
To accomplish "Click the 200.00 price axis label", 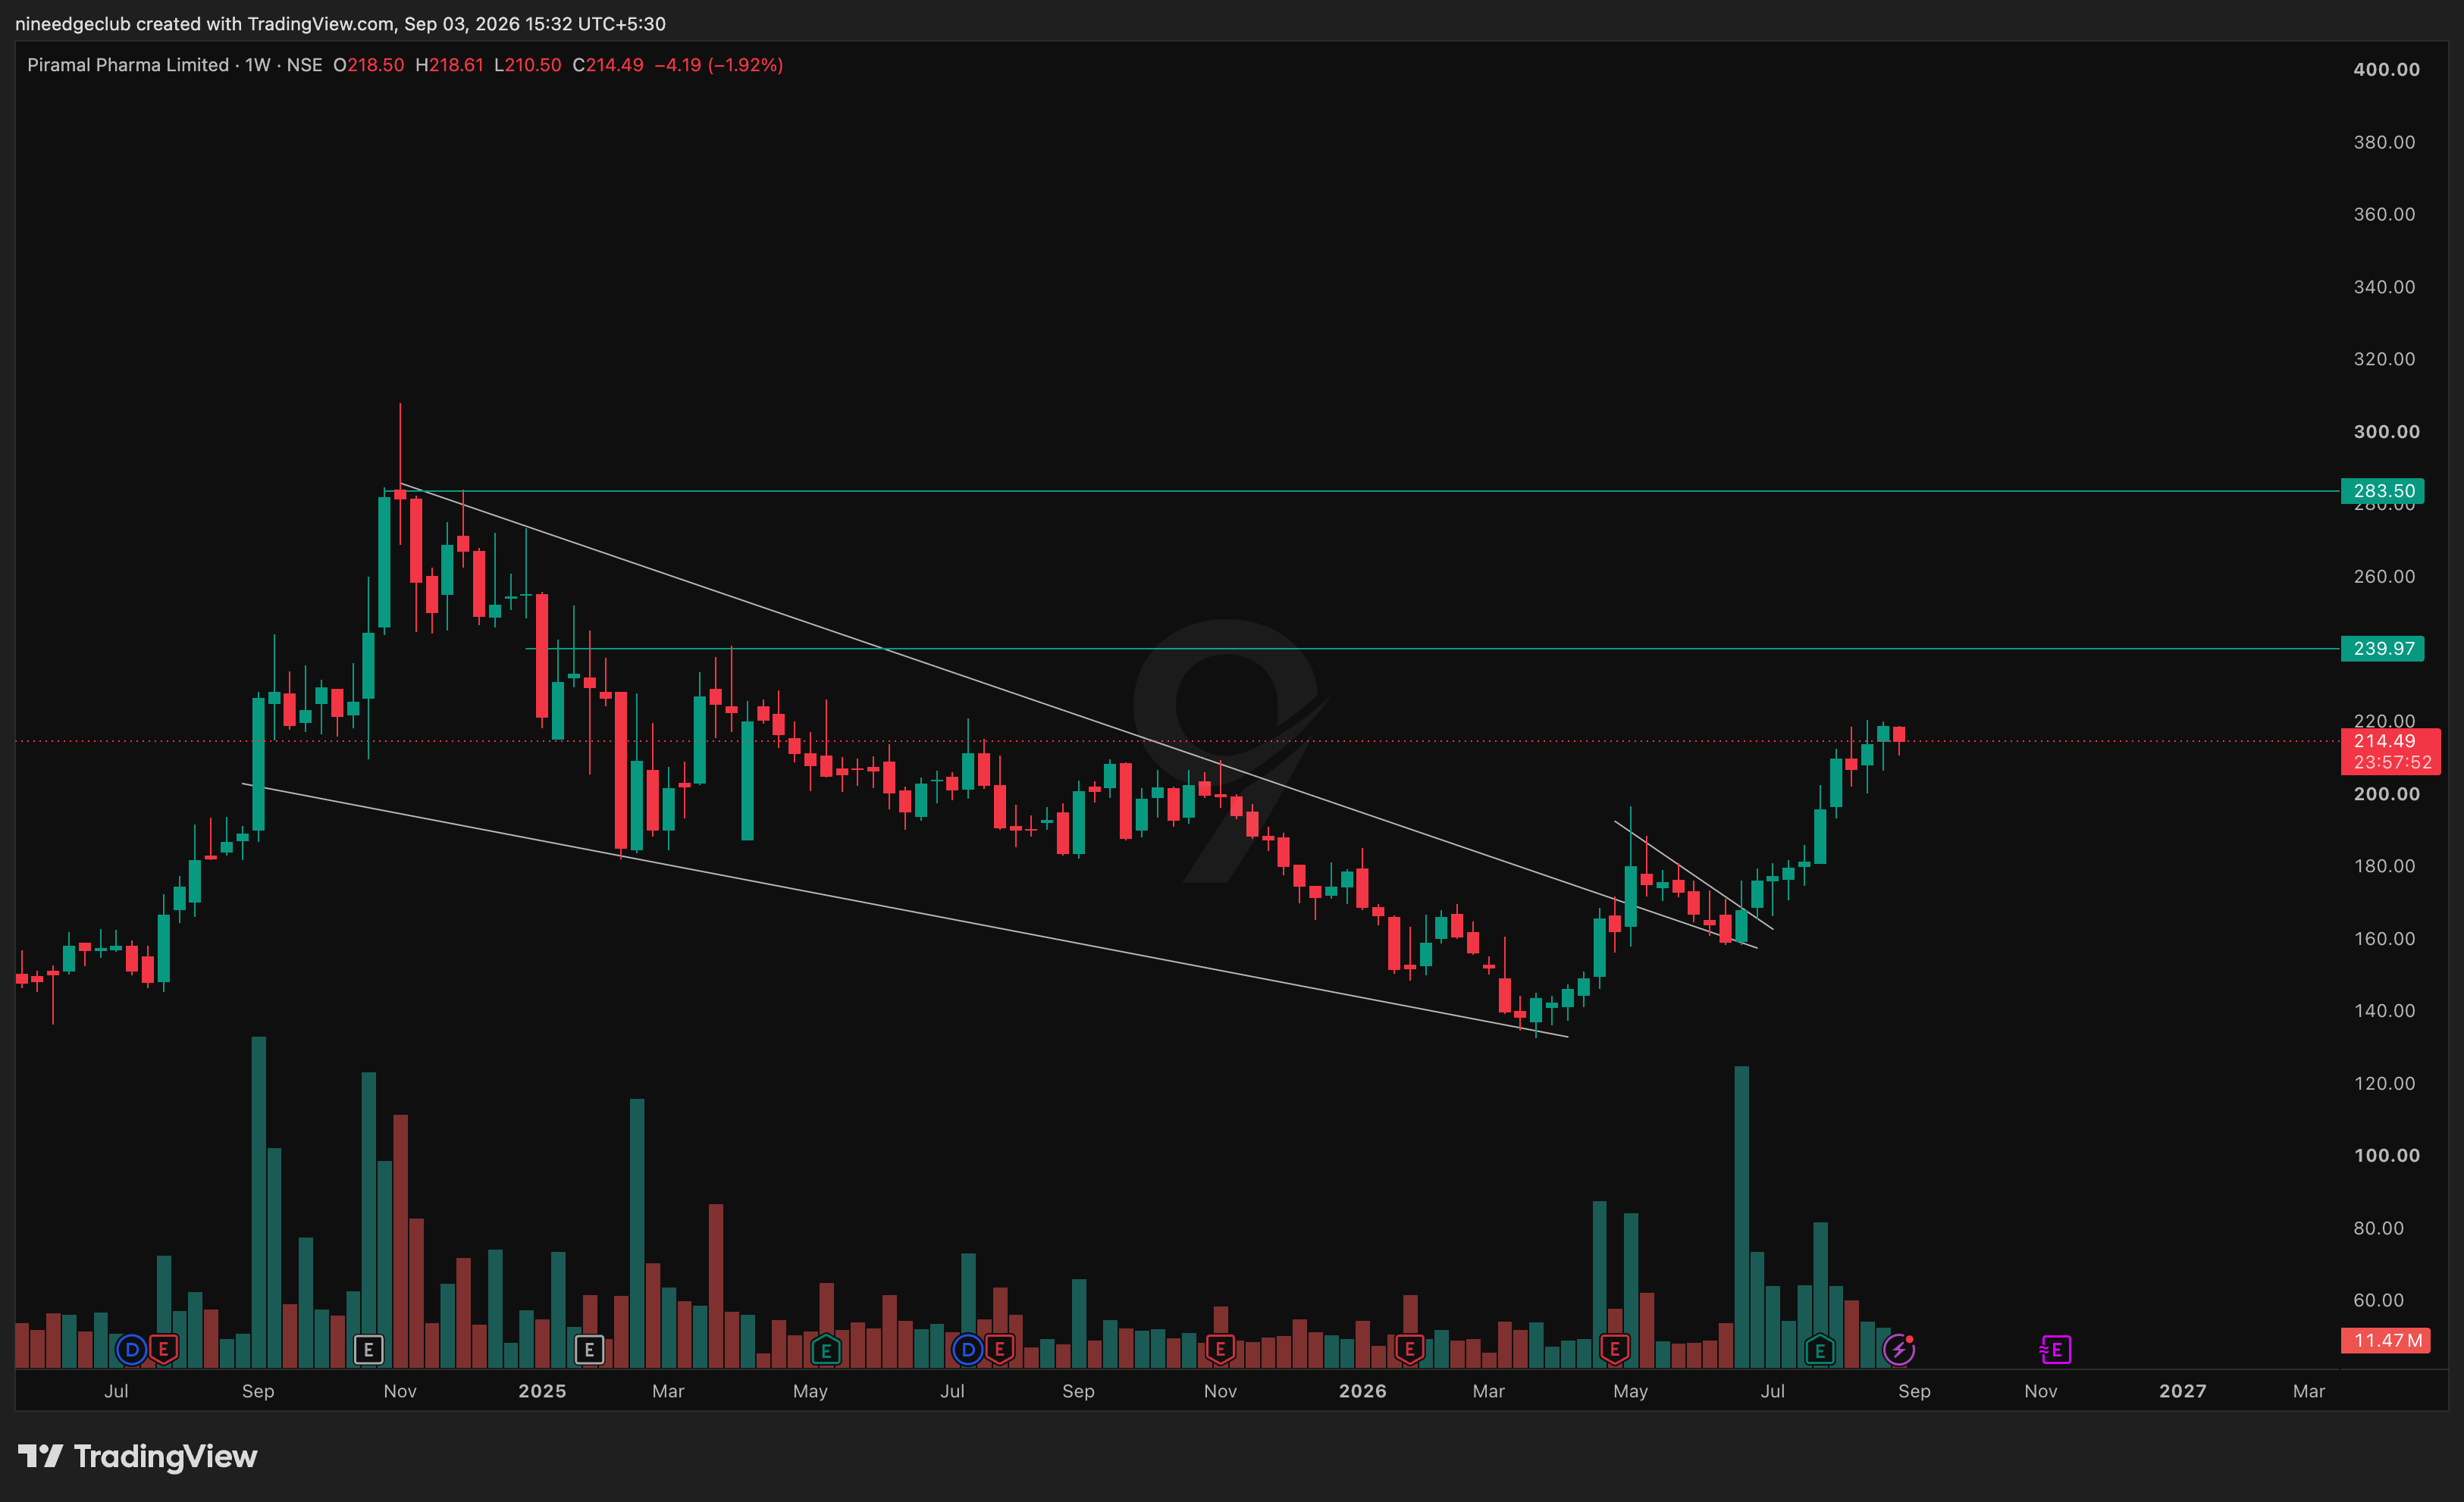I will 2386,793.
